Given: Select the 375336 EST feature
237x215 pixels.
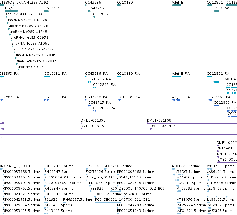Looking at the screenshot, I should point(87,169).
